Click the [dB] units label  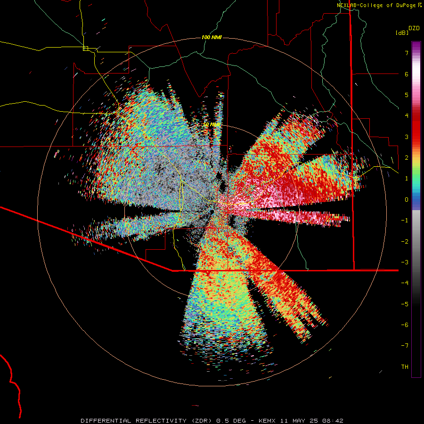coord(402,33)
